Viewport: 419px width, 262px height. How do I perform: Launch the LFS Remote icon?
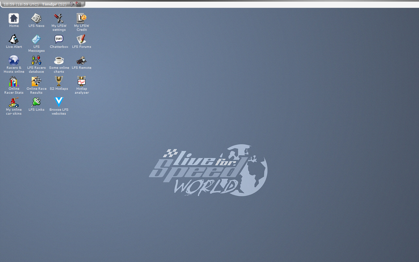tap(82, 60)
